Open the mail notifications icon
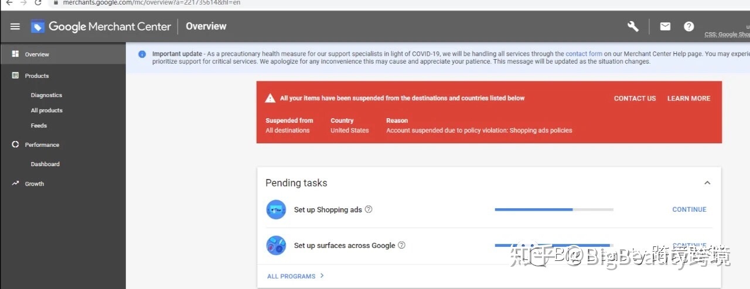The height and width of the screenshot is (289, 750). coord(665,26)
